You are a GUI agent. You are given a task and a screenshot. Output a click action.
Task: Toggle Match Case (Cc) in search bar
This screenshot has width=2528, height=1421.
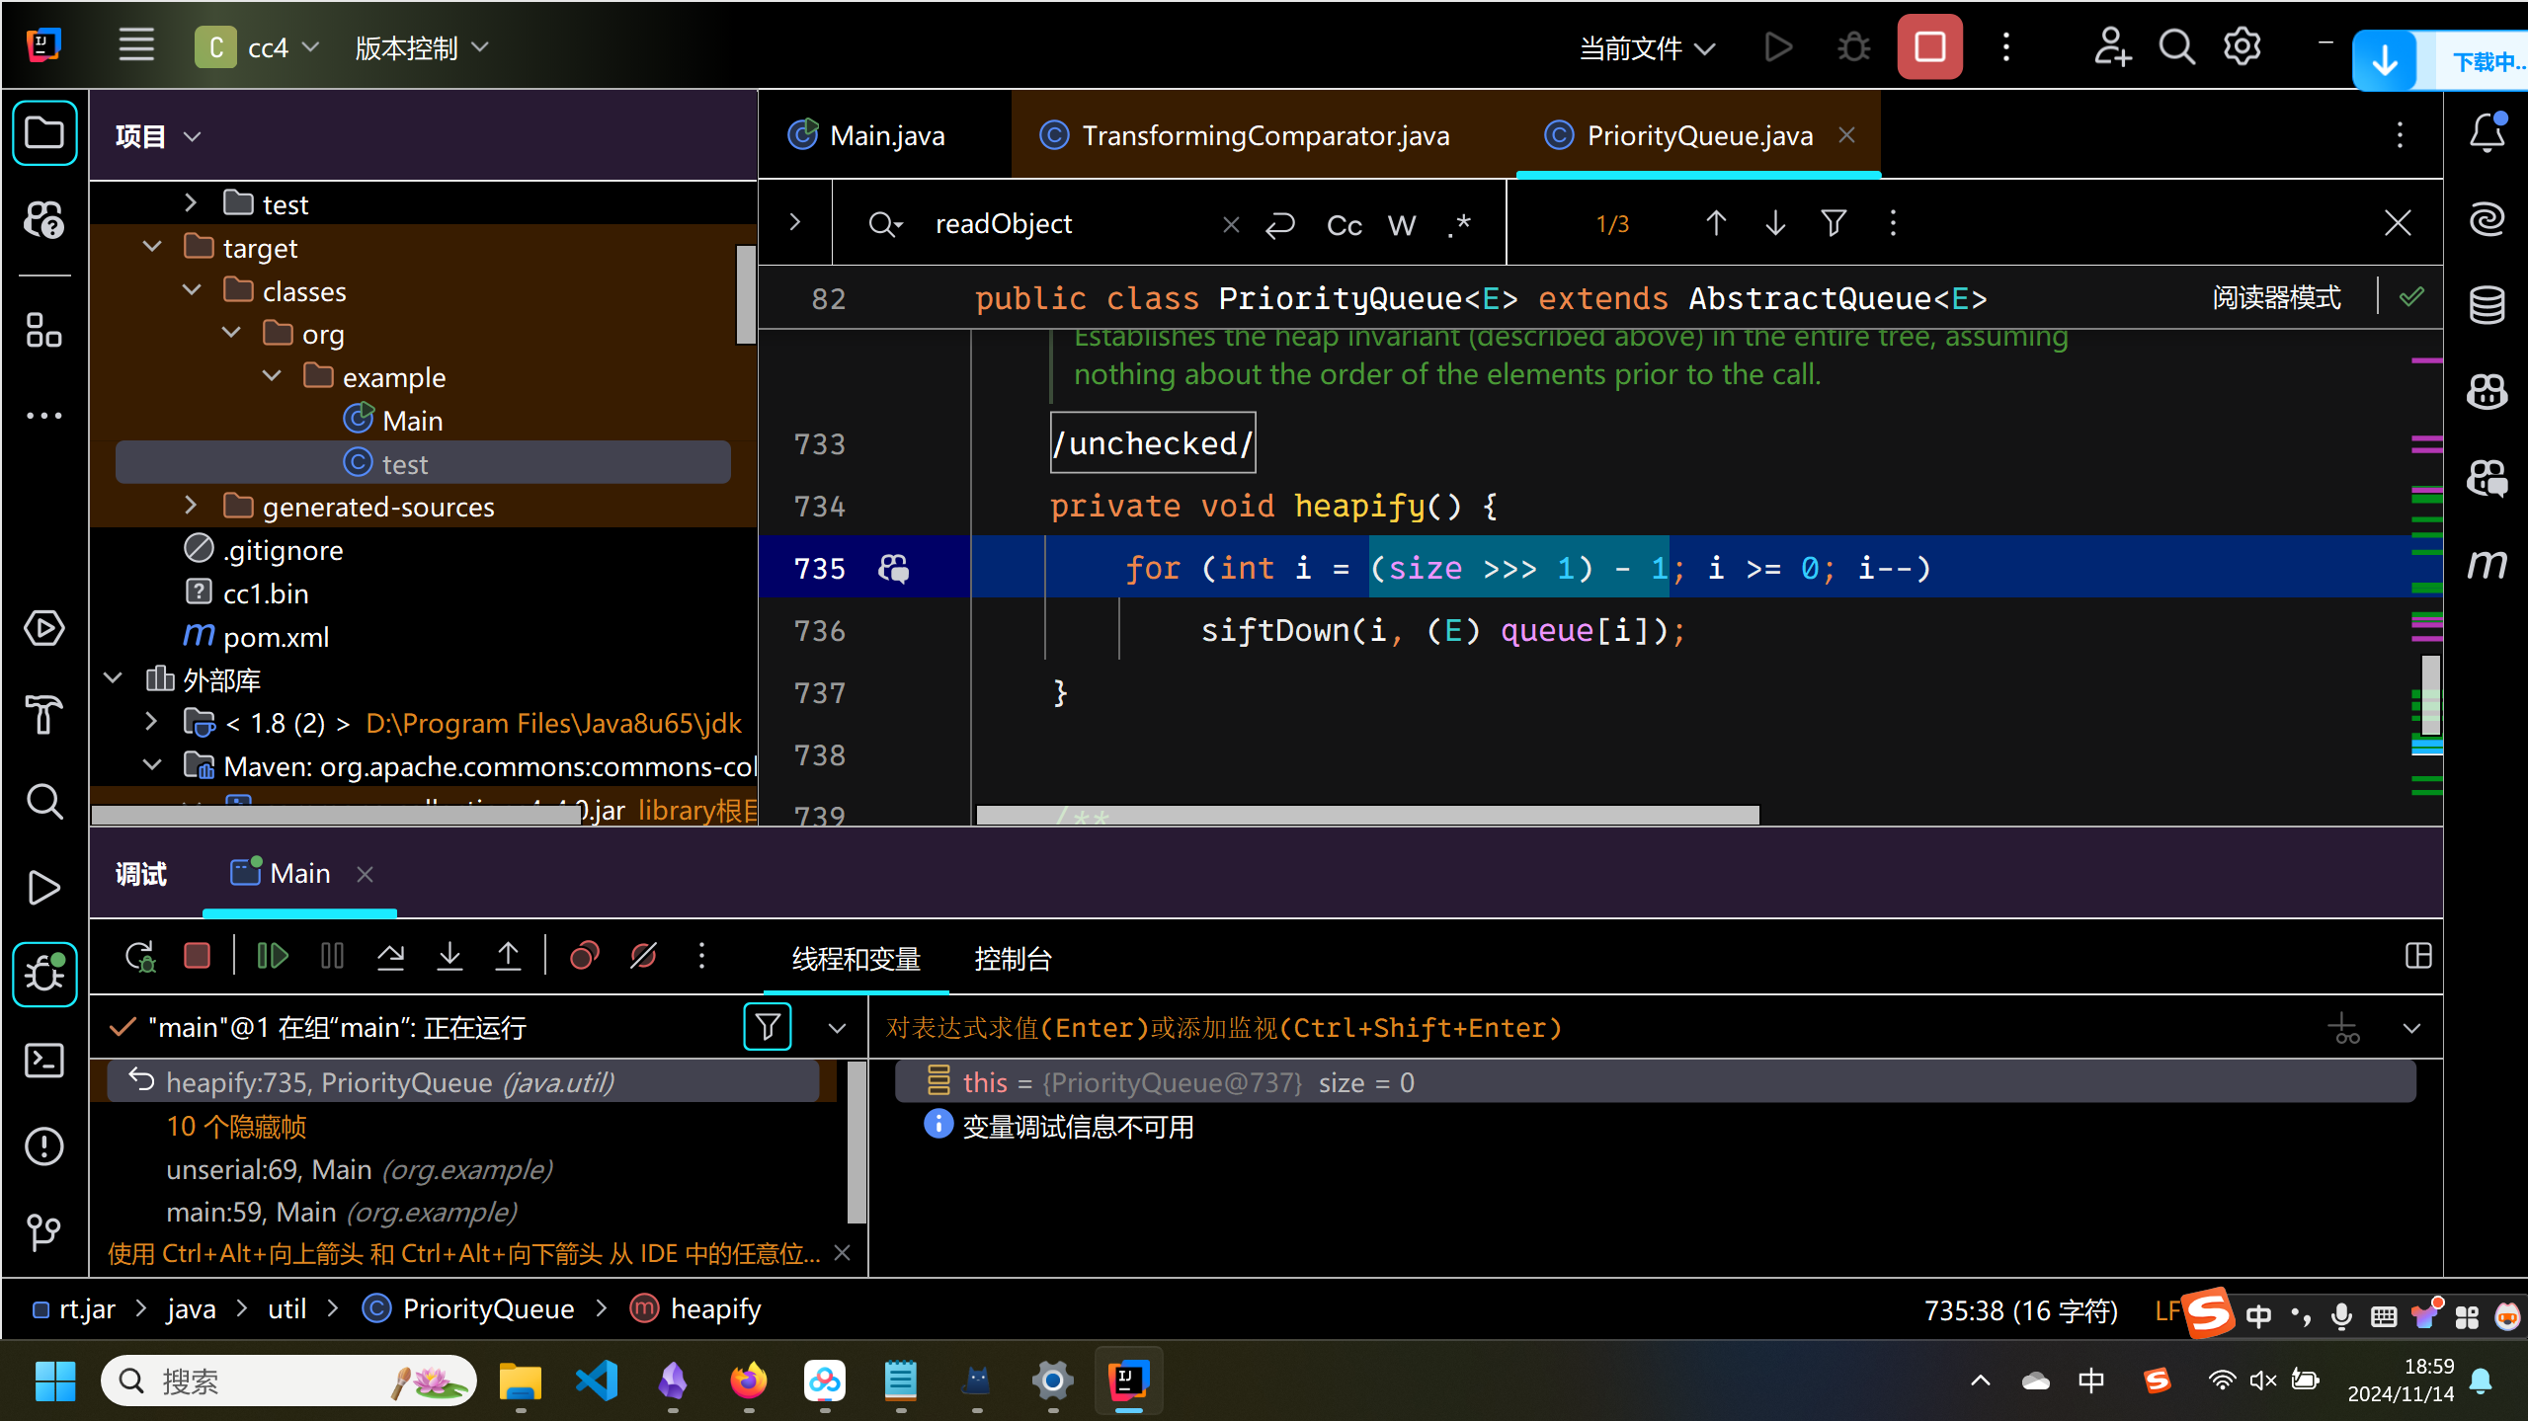point(1344,225)
